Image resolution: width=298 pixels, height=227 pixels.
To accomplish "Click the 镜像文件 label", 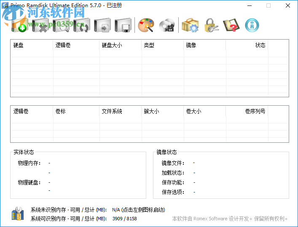I will pos(173,163).
